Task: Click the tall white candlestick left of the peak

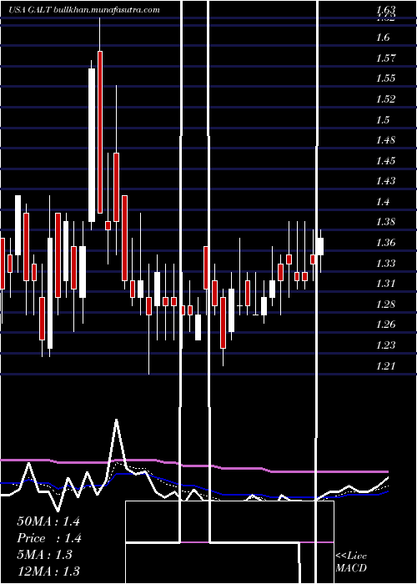Action: (x=92, y=145)
